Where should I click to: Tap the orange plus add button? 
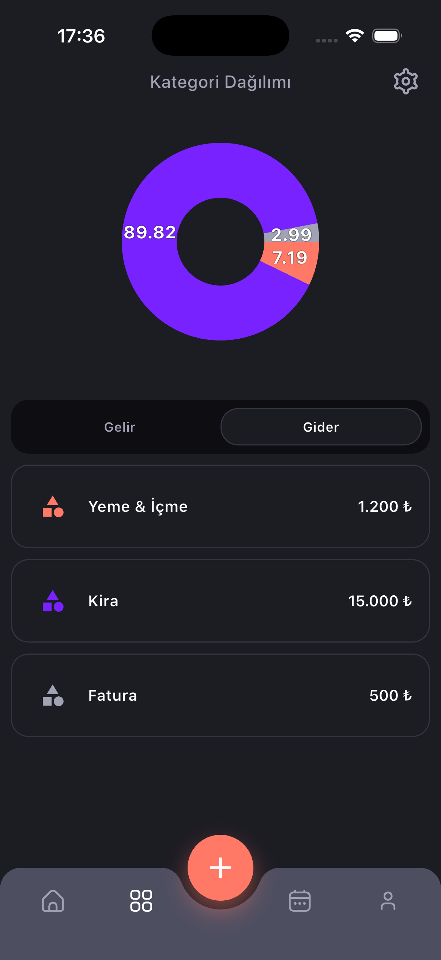[x=220, y=867]
